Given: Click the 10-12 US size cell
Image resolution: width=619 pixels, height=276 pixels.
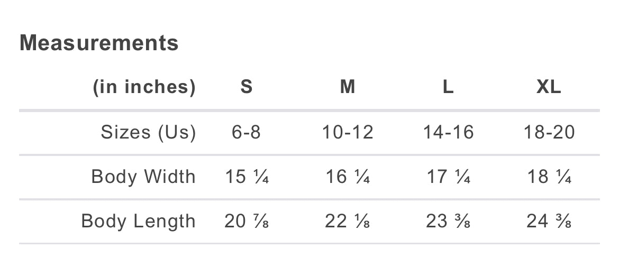Looking at the screenshot, I should pyautogui.click(x=348, y=132).
